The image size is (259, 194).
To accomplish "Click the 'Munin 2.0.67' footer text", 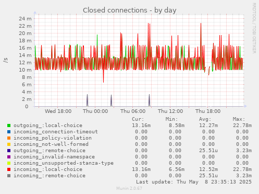I will (x=129, y=188).
